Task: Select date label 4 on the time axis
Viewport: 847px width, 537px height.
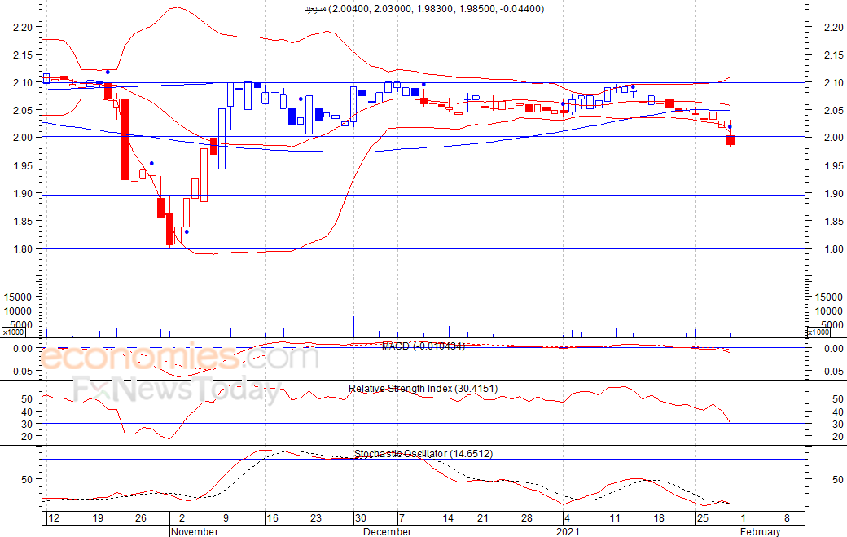Action: 567,518
